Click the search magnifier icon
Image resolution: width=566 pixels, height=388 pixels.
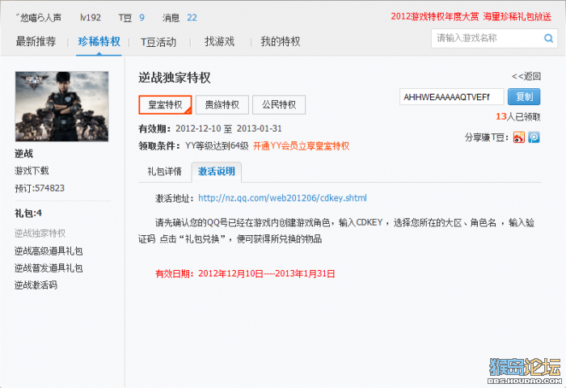[549, 38]
